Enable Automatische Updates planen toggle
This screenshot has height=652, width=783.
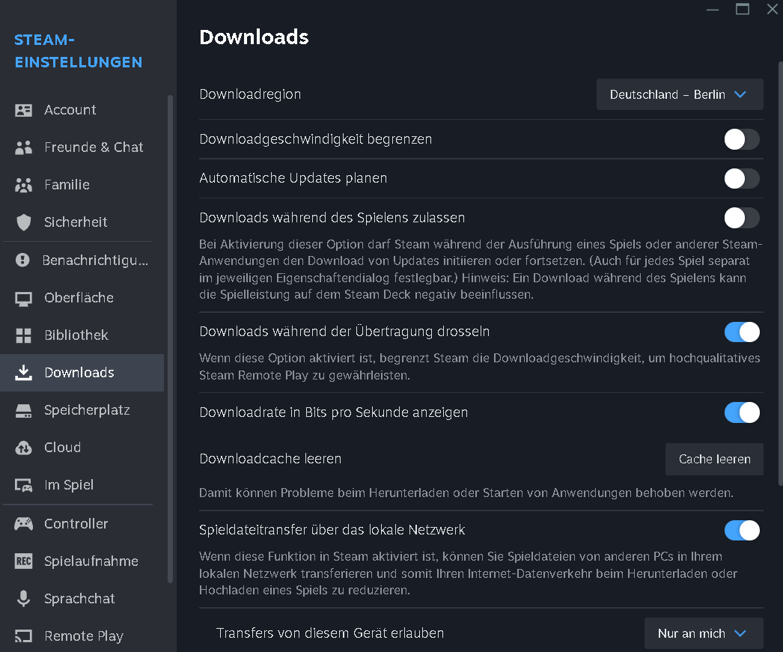tap(742, 178)
